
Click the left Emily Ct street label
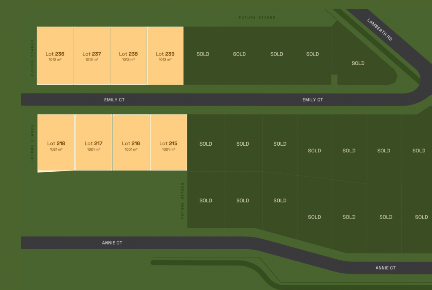tap(114, 100)
